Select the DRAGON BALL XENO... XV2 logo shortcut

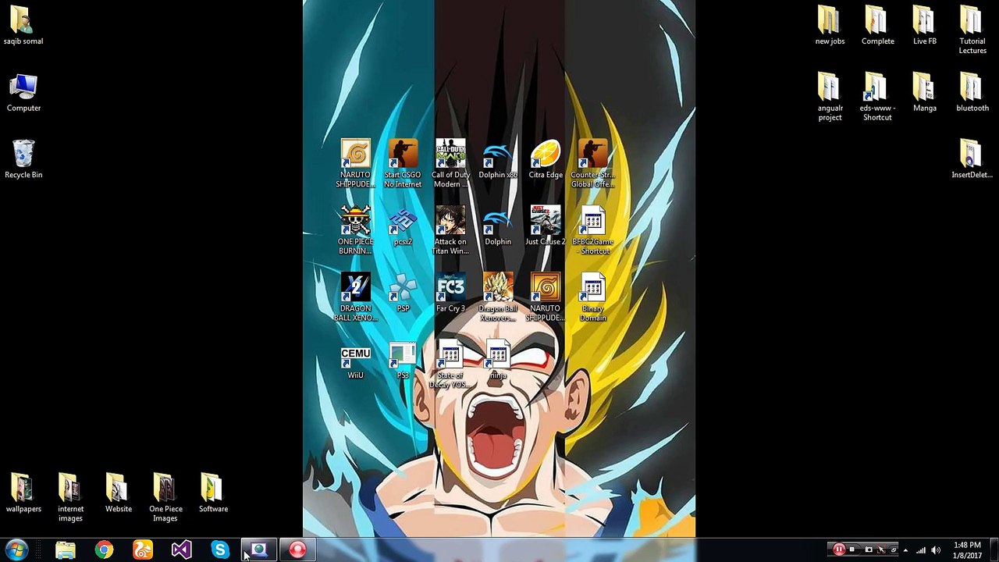[355, 297]
